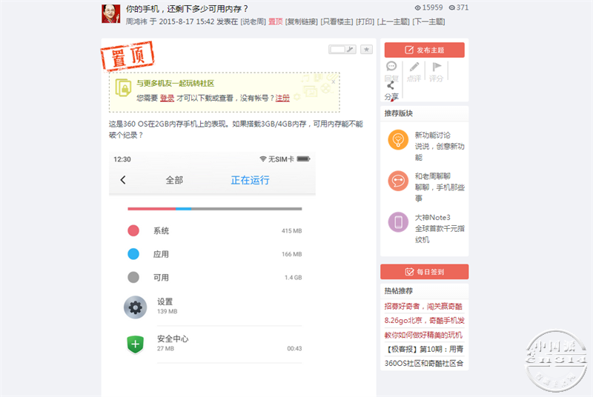Click the 发布主题 button
The height and width of the screenshot is (397, 593).
point(424,50)
